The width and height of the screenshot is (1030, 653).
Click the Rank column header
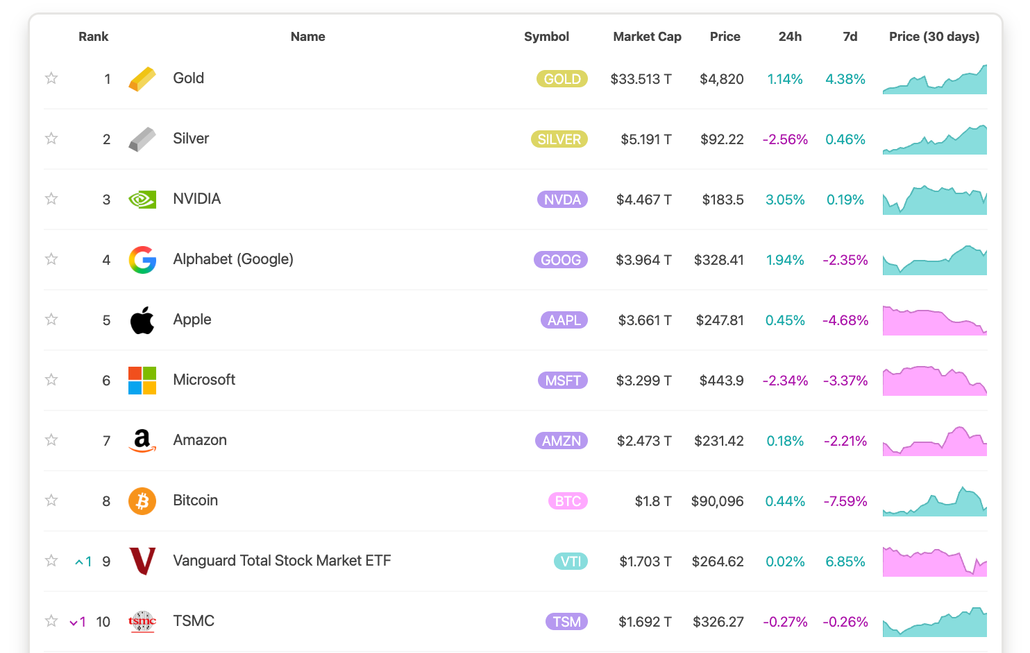[93, 37]
